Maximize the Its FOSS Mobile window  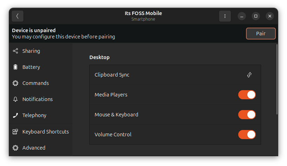coord(256,16)
